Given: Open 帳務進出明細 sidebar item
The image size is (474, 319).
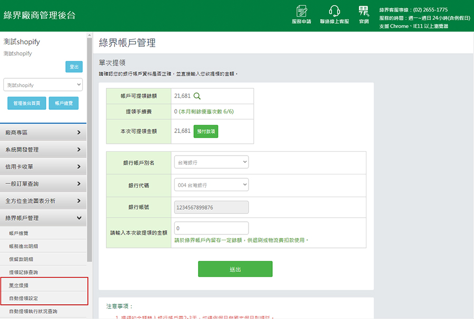Looking at the screenshot, I should [23, 246].
